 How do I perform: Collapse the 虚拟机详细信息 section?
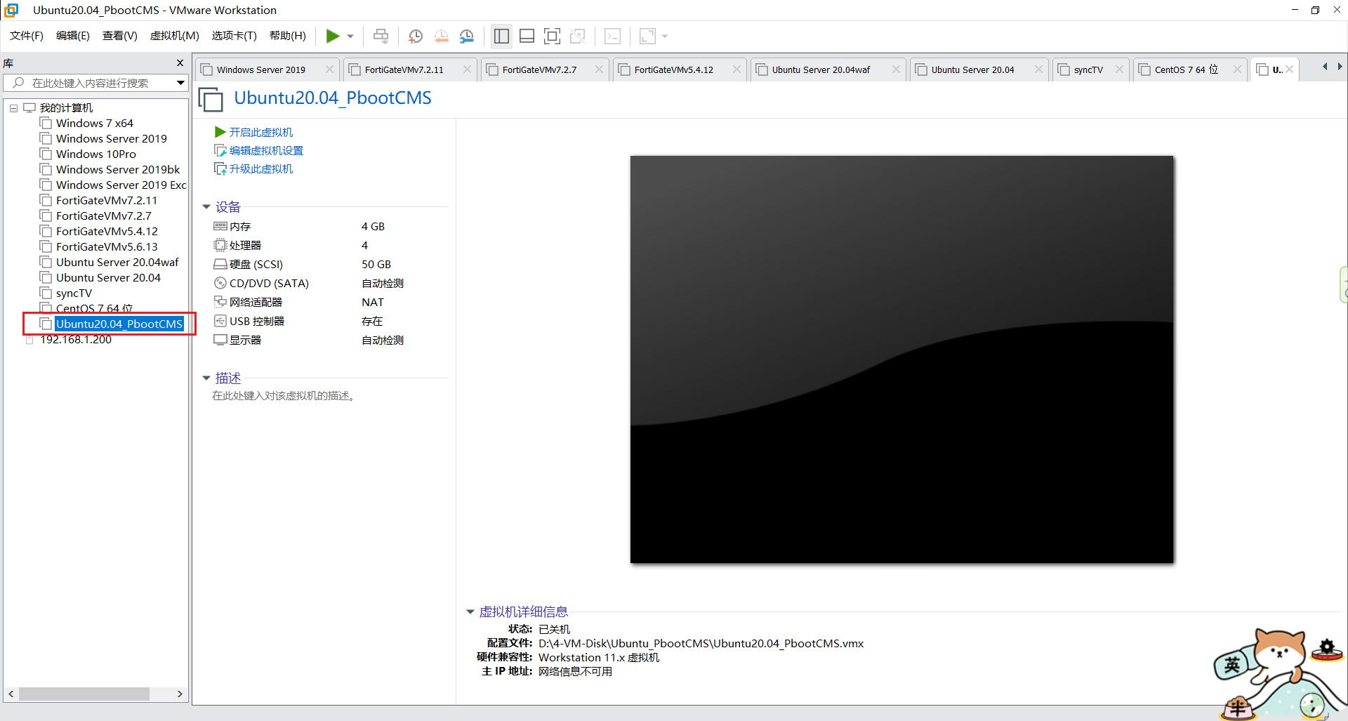click(x=470, y=612)
